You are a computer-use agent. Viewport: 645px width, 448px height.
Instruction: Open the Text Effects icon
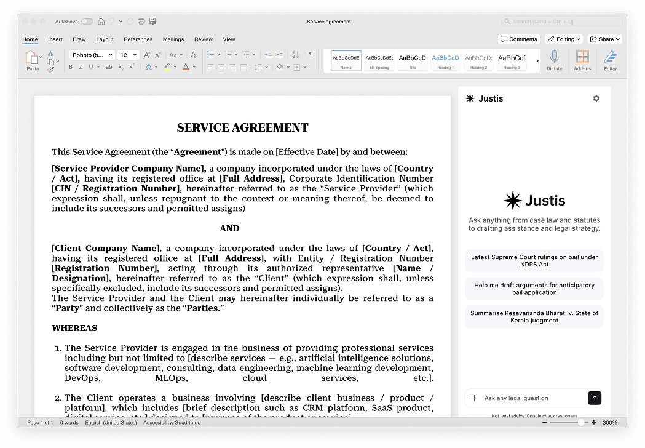pyautogui.click(x=149, y=66)
